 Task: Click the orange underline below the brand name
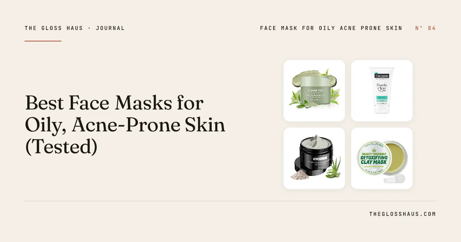pos(43,41)
